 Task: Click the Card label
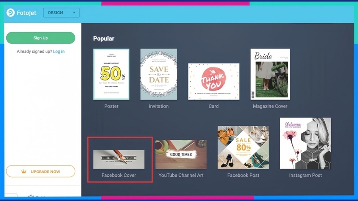[214, 106]
